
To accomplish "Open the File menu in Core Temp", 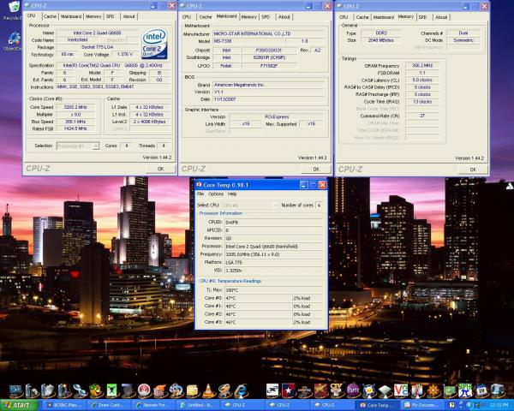I will (200, 194).
